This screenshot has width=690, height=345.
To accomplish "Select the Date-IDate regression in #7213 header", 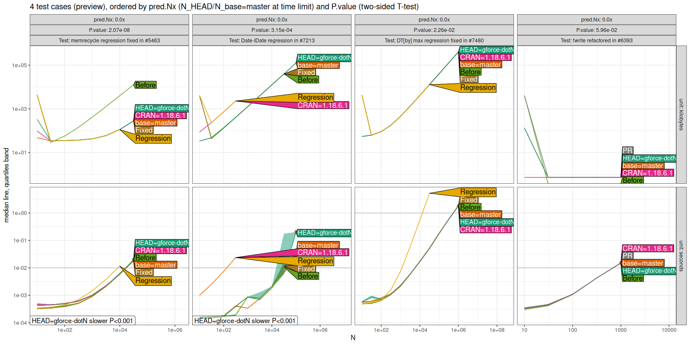I will pos(272,41).
